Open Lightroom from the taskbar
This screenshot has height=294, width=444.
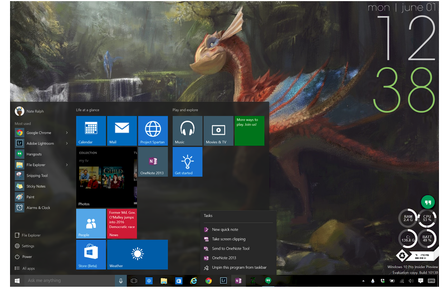pos(223,281)
